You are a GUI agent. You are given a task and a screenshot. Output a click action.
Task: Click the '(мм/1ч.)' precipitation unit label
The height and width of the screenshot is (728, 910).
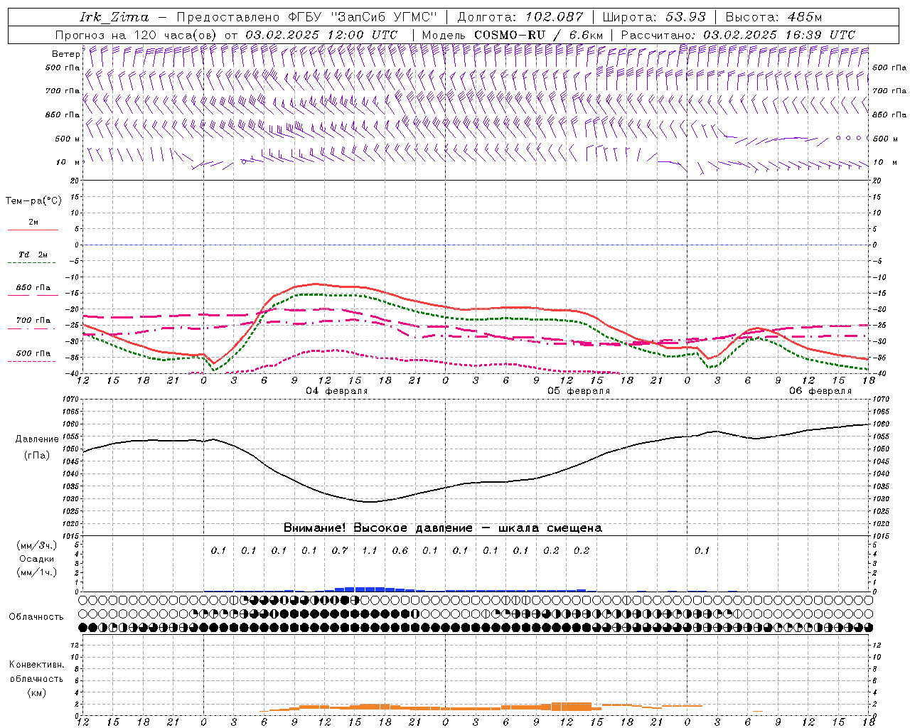tap(37, 572)
